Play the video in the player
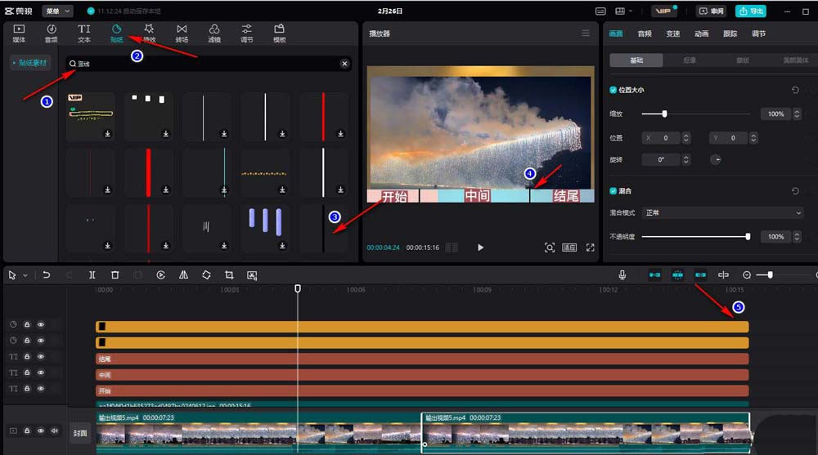This screenshot has width=818, height=455. point(480,248)
